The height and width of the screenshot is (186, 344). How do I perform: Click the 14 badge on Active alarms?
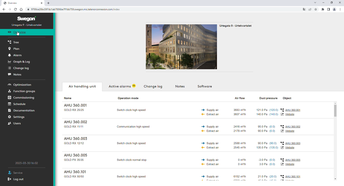[x=134, y=86]
